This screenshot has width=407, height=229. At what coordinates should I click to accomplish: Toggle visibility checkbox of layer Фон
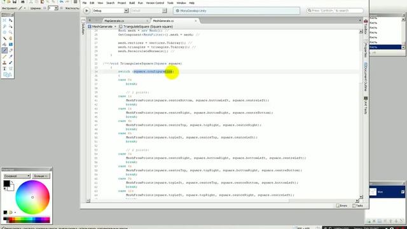[x=403, y=192]
